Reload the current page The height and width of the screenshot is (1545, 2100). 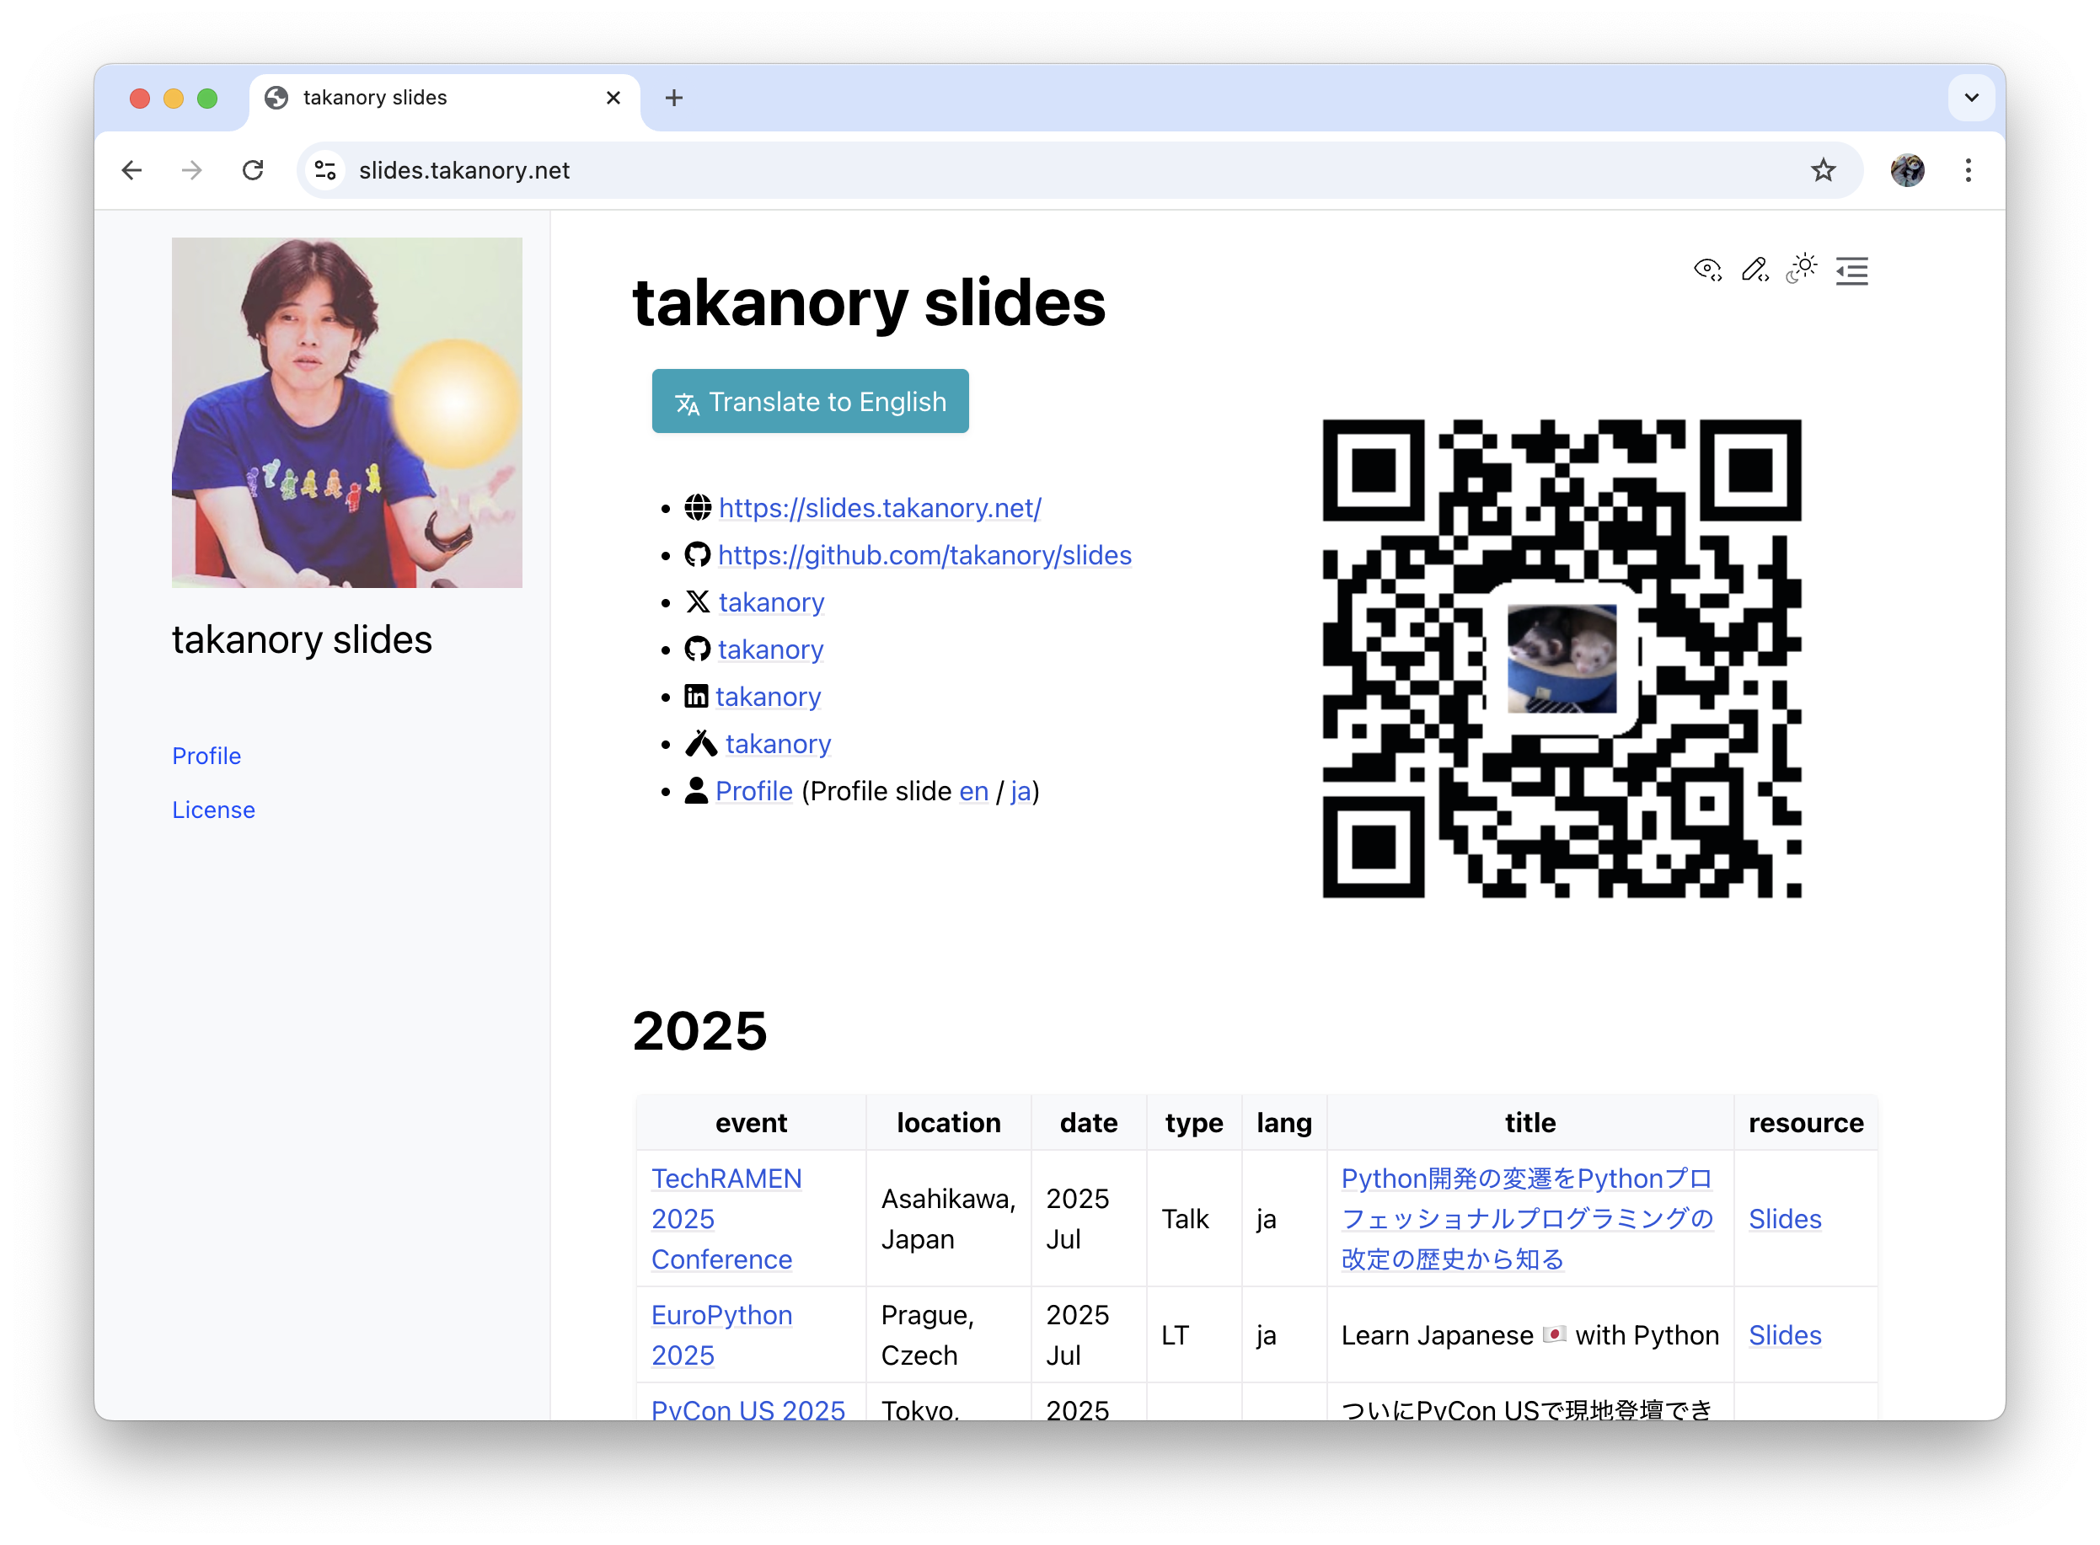pyautogui.click(x=253, y=169)
